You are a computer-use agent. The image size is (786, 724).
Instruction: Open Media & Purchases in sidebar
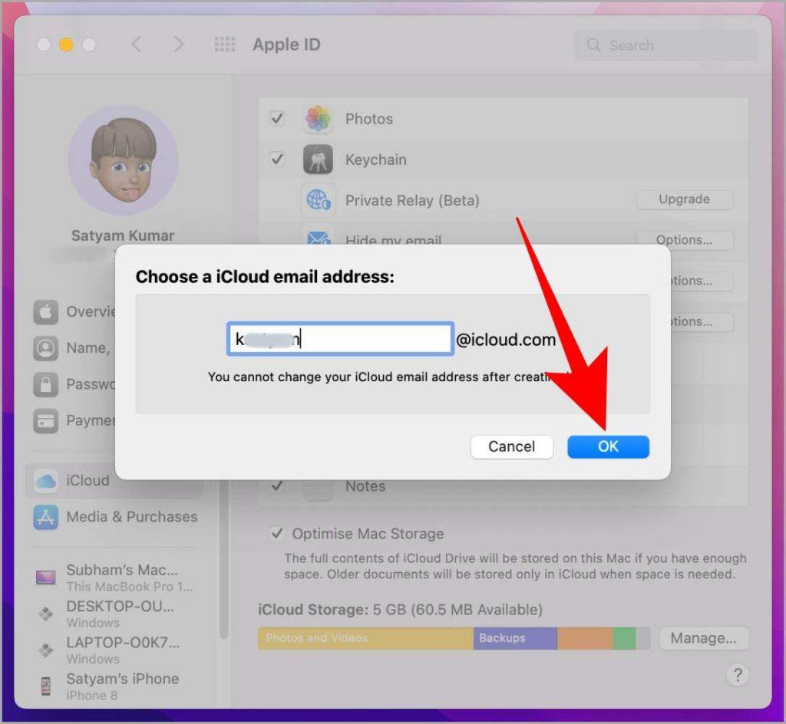[x=115, y=517]
